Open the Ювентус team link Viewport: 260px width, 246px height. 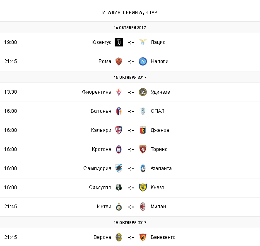(101, 42)
